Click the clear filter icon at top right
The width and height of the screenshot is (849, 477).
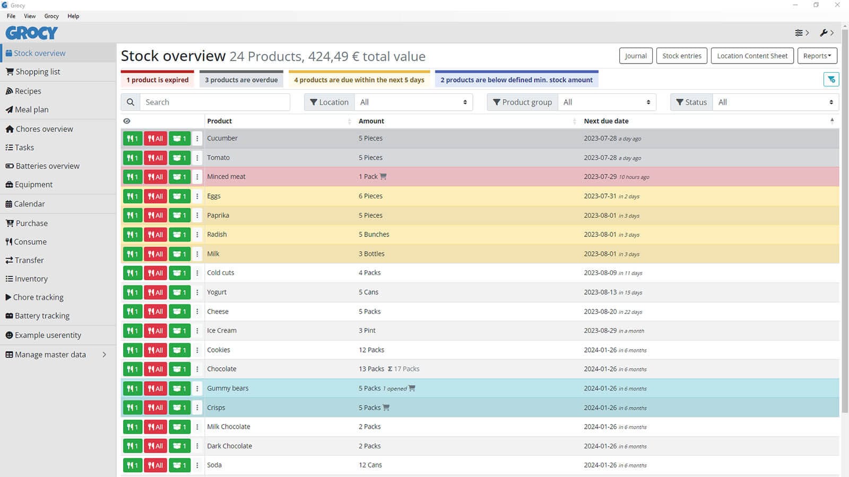click(x=831, y=79)
